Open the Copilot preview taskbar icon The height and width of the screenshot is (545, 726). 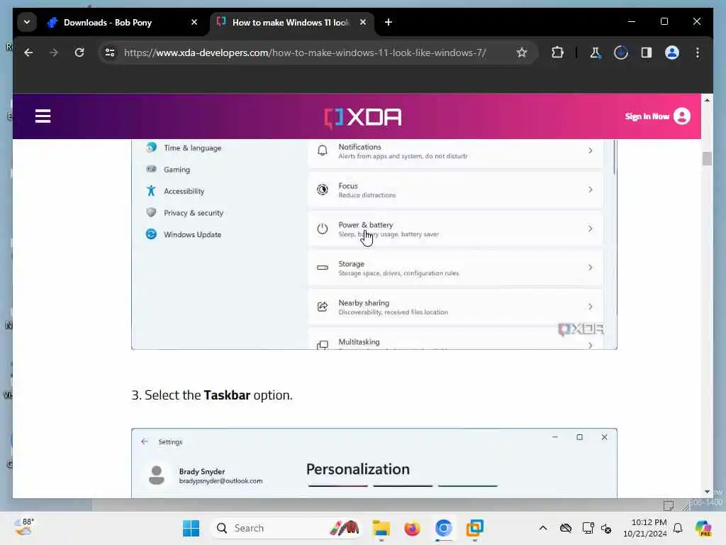click(703, 528)
